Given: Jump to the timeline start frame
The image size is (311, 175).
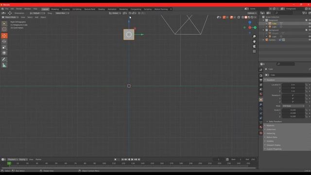Looking at the screenshot, I should 122,159.
